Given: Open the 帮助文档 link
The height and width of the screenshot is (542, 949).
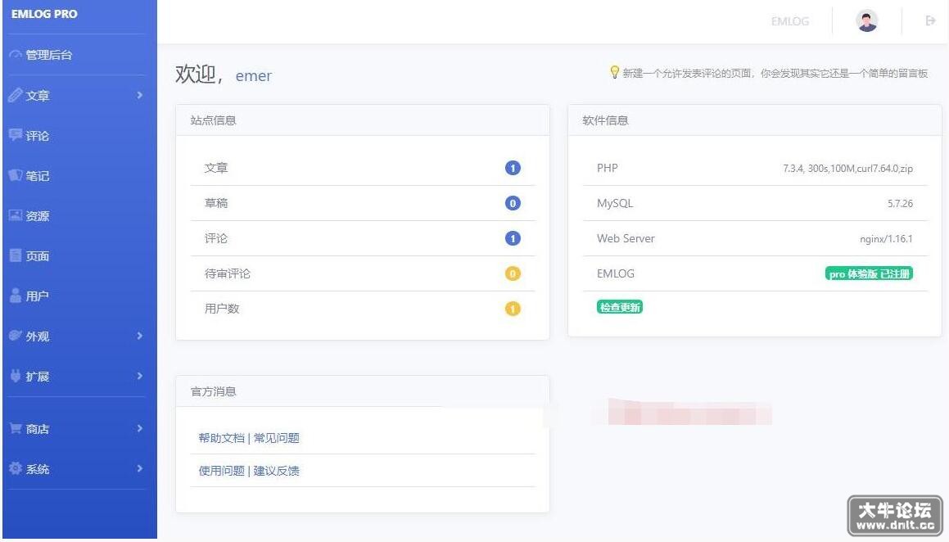Looking at the screenshot, I should tap(222, 438).
